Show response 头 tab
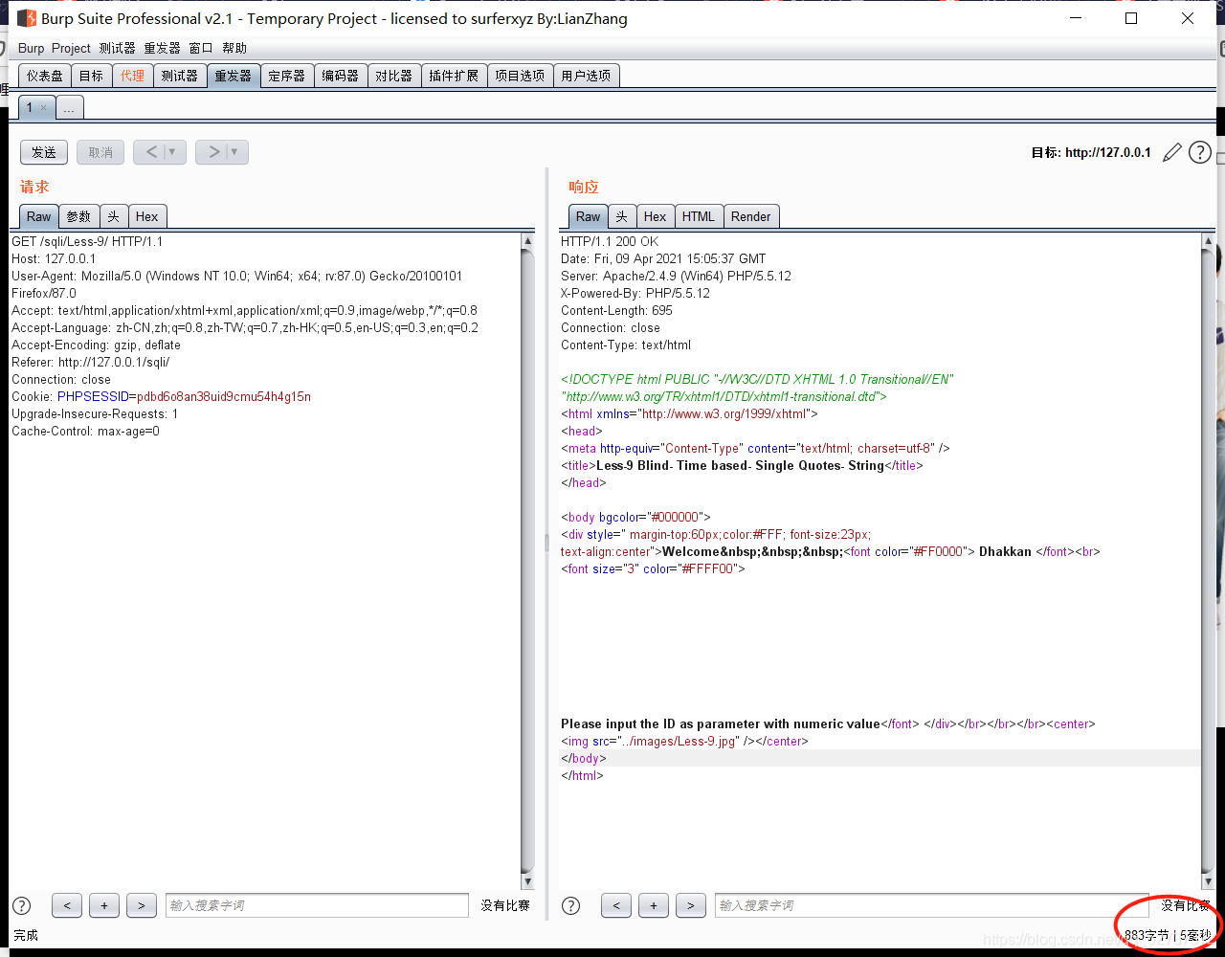The image size is (1225, 957). 622,216
